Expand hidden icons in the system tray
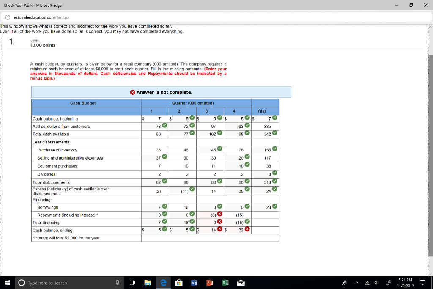The width and height of the screenshot is (433, 289). click(x=356, y=283)
